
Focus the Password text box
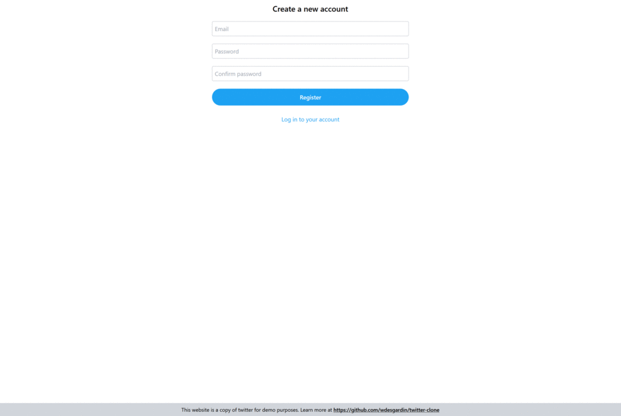pyautogui.click(x=310, y=52)
